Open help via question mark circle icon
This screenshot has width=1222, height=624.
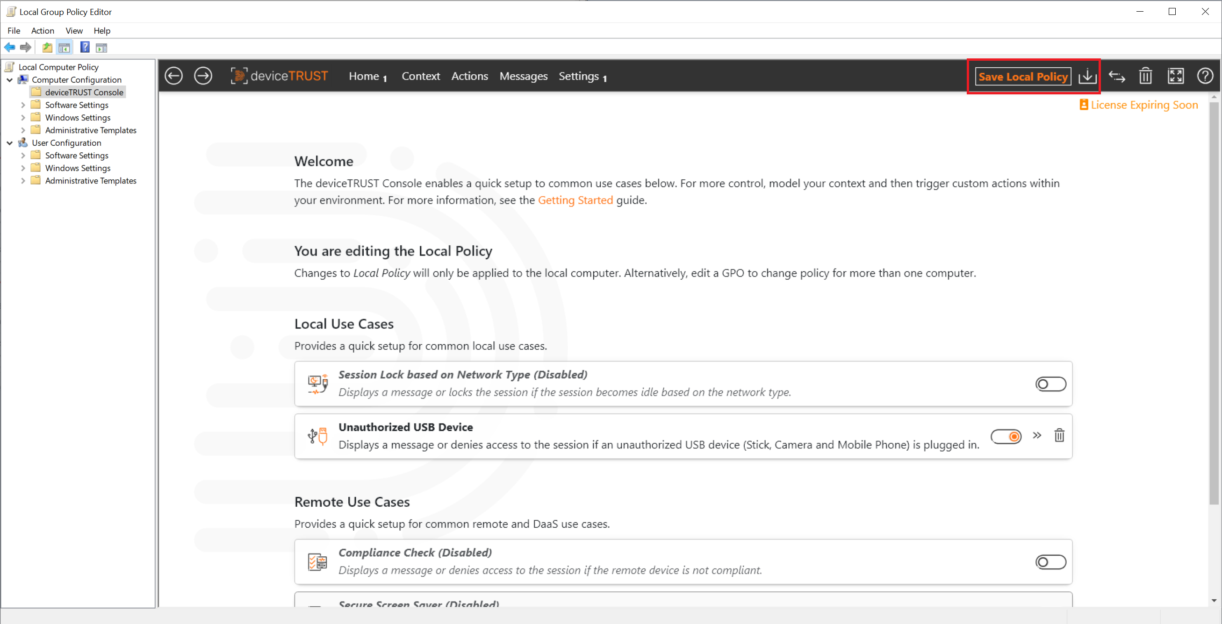(x=1204, y=76)
